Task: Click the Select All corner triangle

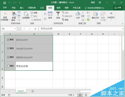Action: pyautogui.click(x=3, y=34)
